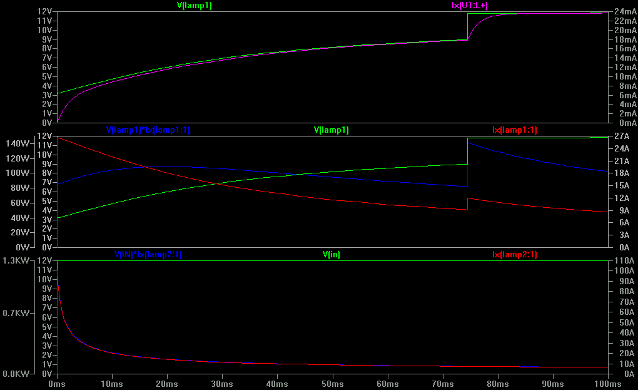Select the V(lamp1)*Ix(lamp1:1) power trace label

[x=148, y=130]
